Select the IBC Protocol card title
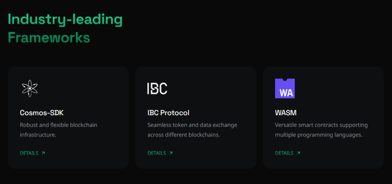392x184 pixels. (x=168, y=113)
